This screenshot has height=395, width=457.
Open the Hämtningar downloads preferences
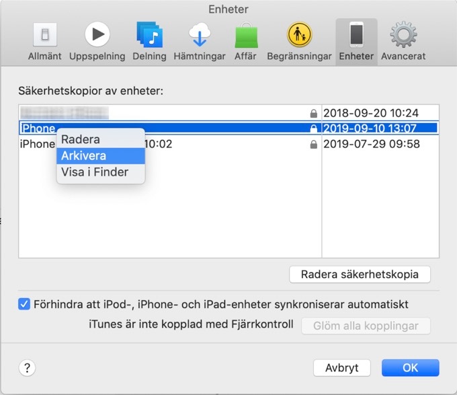tap(200, 42)
